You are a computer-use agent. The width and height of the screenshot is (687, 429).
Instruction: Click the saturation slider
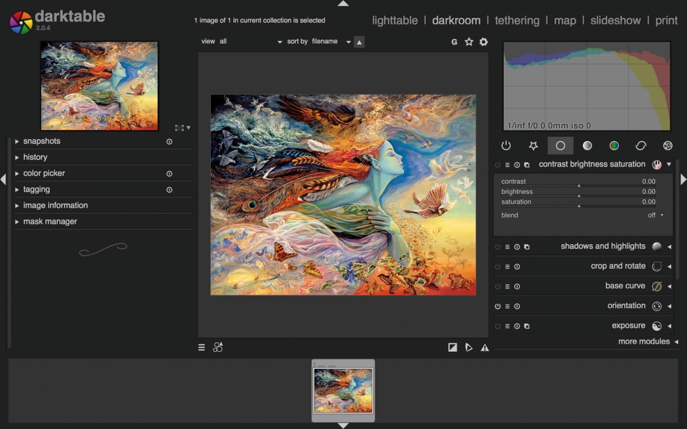pos(578,202)
